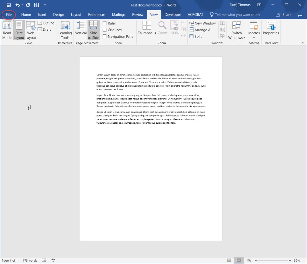Open the File menu

point(8,15)
